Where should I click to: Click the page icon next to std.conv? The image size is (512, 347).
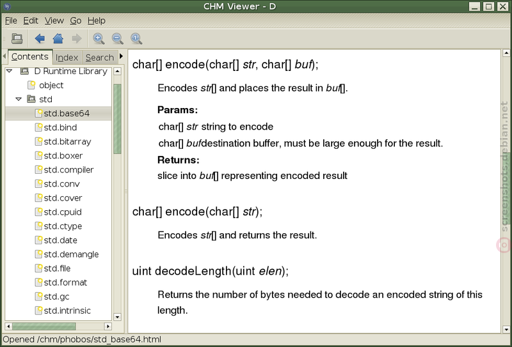(38, 183)
